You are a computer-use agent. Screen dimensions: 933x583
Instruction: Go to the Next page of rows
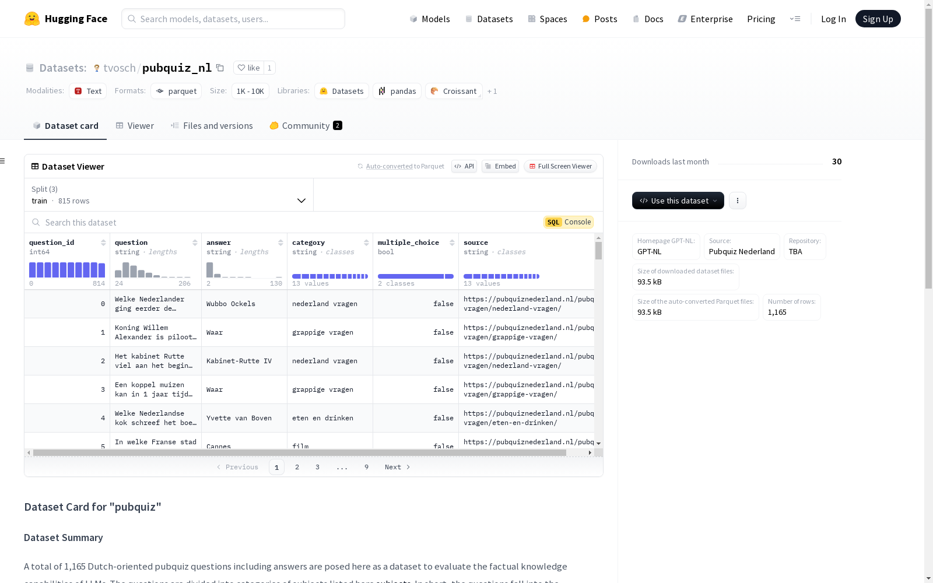click(x=397, y=467)
